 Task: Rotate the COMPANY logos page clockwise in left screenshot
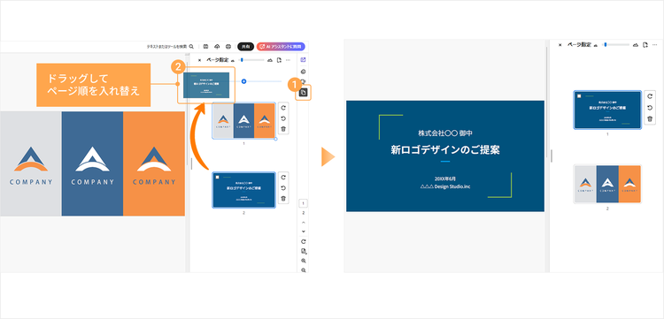[283, 108]
